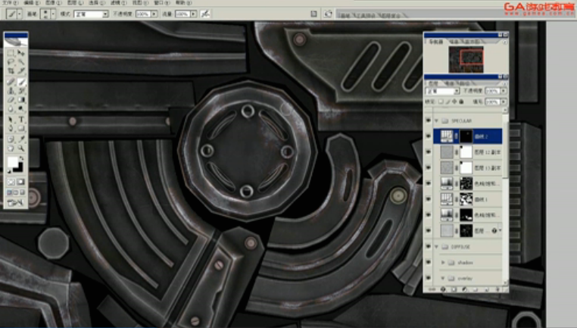The image size is (577, 328).
Task: Expand the shadow group
Action: [443, 262]
